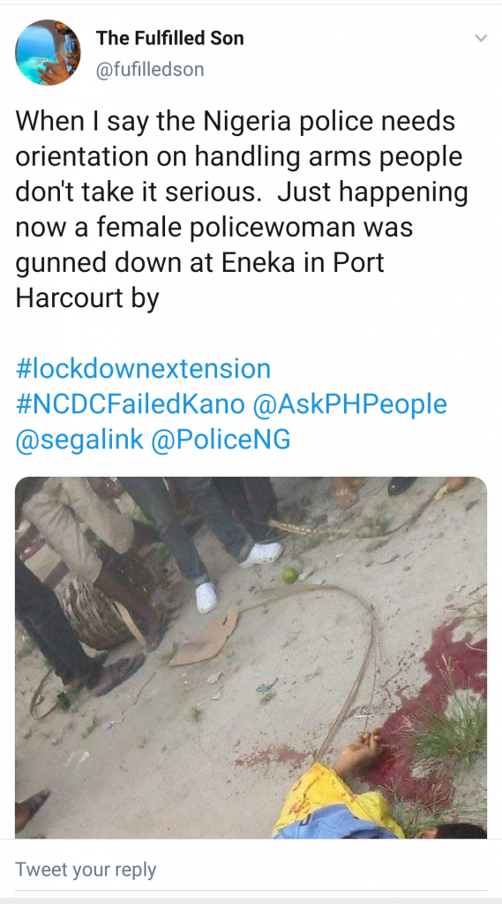
Task: Open the @segalink mention
Action: (79, 440)
